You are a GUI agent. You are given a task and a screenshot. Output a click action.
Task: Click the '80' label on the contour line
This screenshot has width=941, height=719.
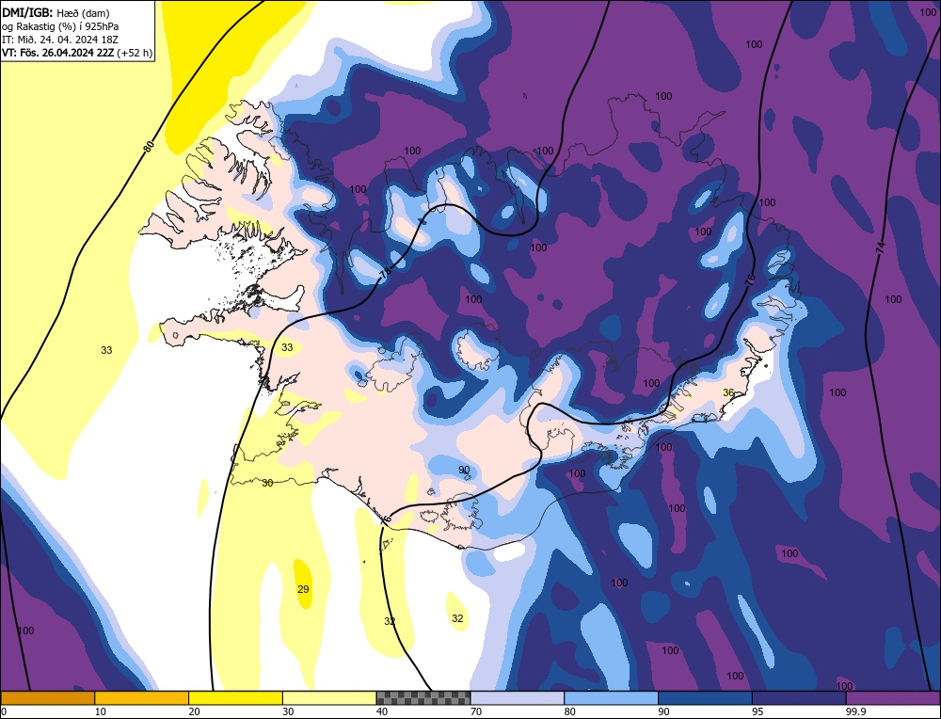150,145
